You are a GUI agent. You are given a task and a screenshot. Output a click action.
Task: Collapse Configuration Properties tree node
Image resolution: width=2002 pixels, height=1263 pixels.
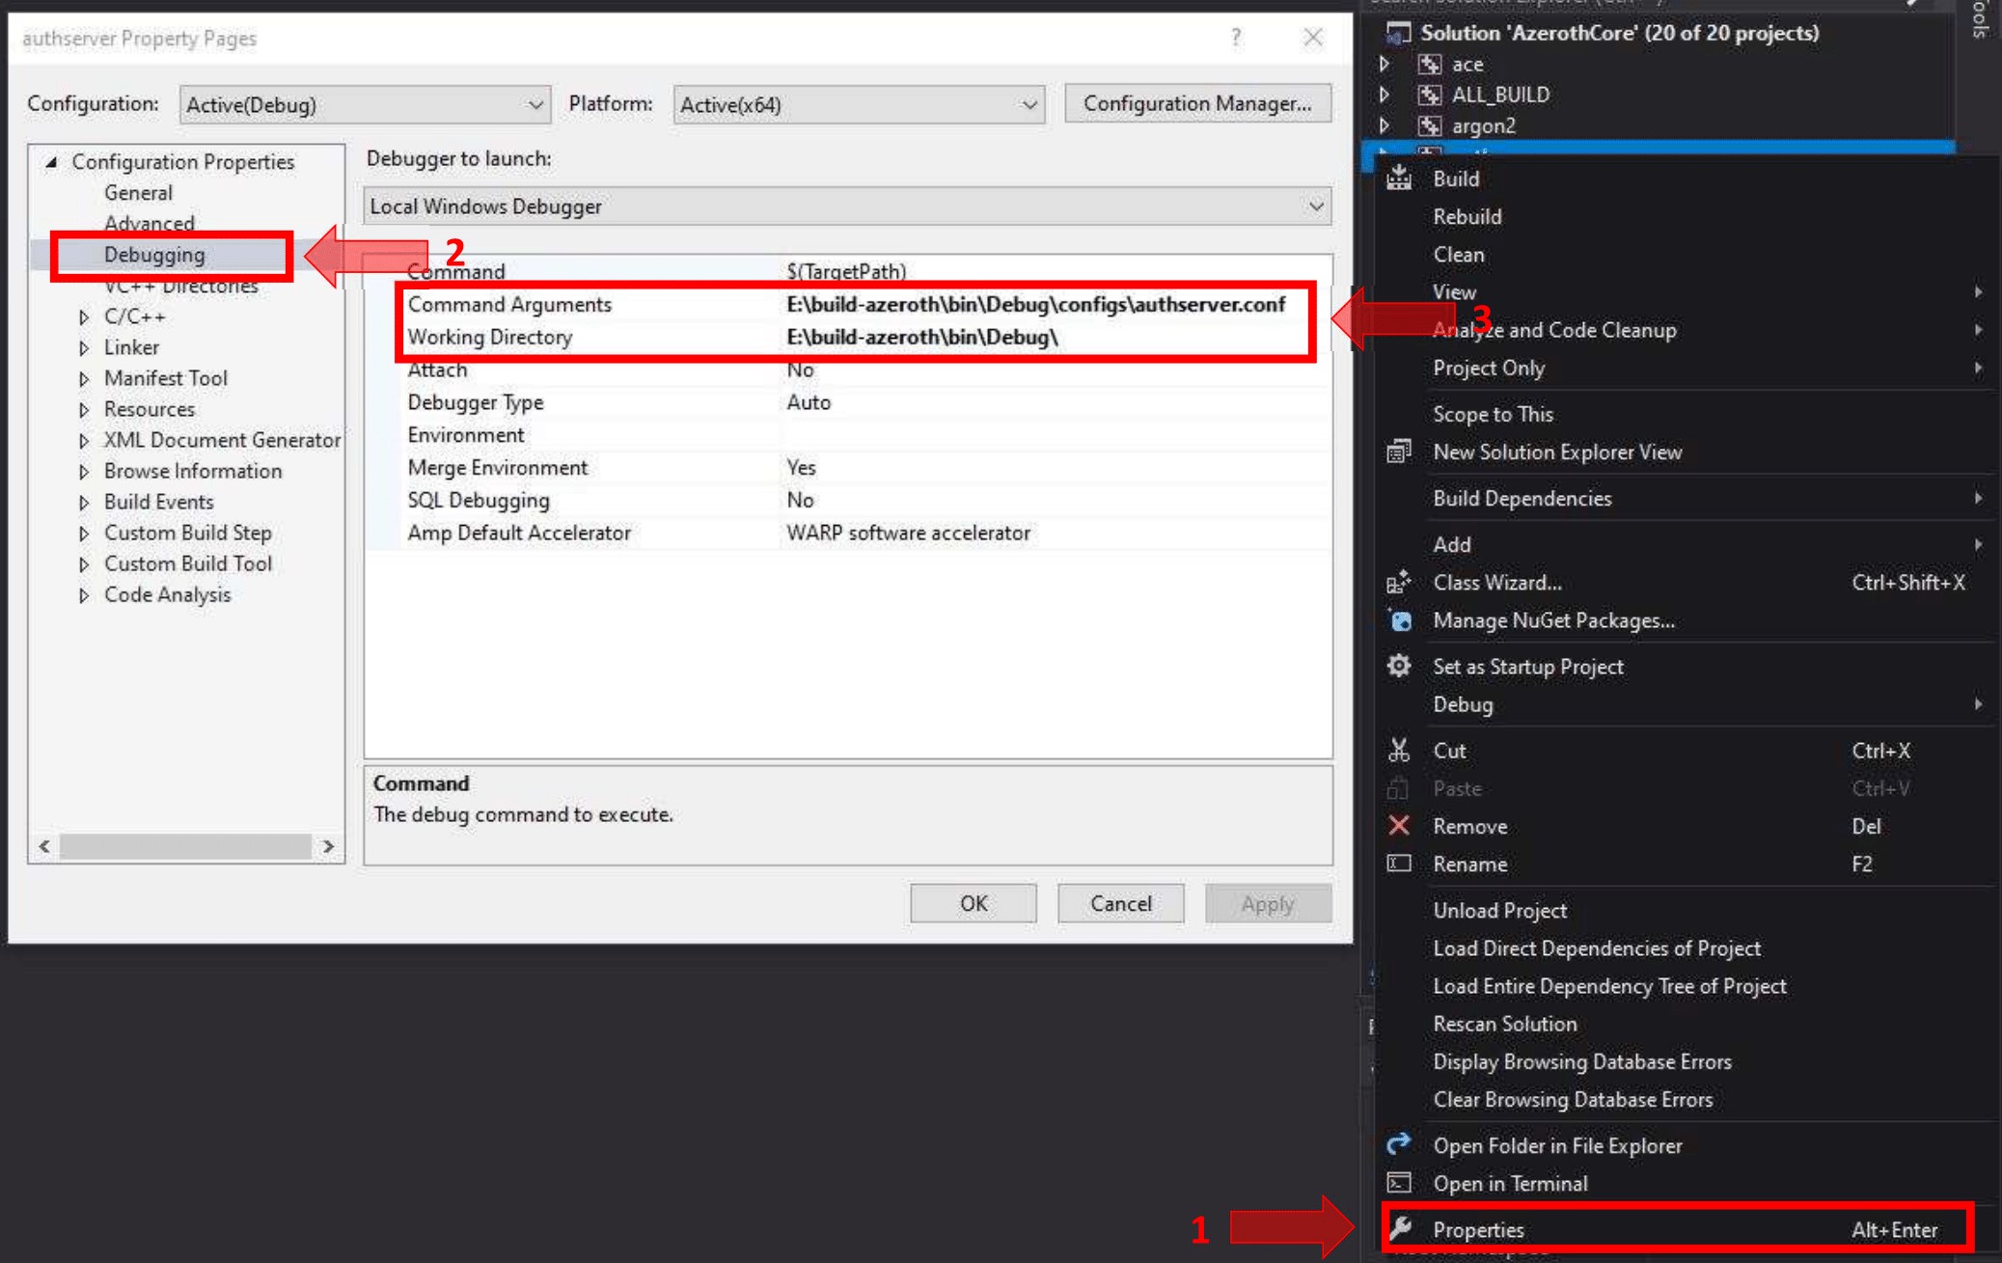click(52, 162)
